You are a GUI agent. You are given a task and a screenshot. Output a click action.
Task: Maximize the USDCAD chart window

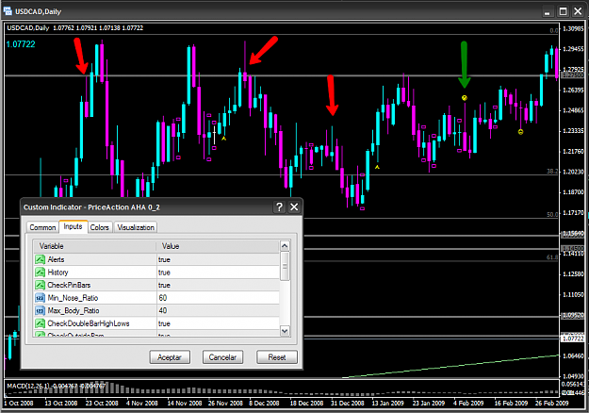[563, 11]
